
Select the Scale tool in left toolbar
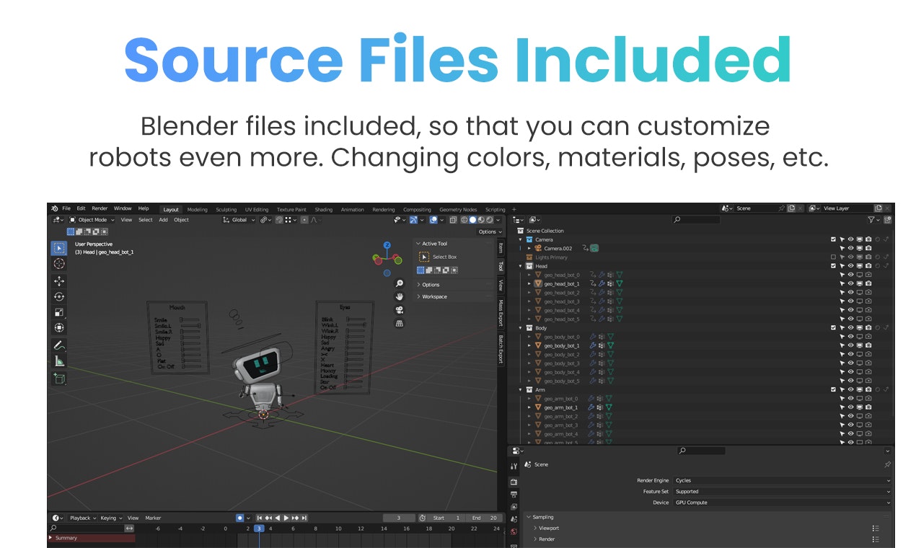click(59, 312)
